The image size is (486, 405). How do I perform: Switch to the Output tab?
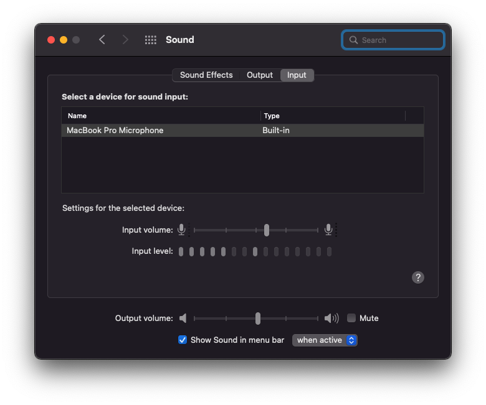[260, 75]
